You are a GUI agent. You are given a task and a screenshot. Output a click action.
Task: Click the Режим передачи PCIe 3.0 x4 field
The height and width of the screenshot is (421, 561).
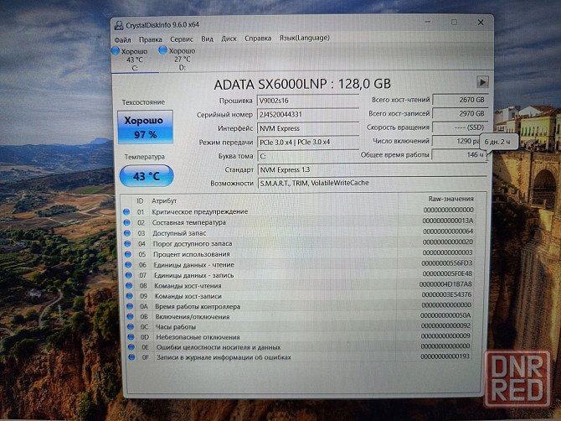pos(307,142)
